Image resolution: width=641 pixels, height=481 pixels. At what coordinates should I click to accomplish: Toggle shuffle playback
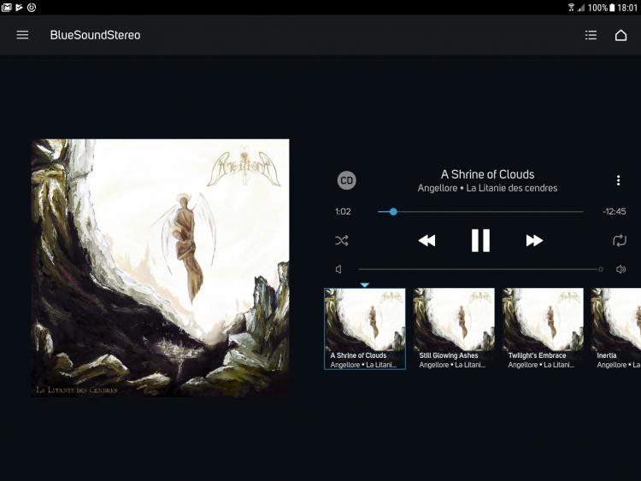coord(342,240)
